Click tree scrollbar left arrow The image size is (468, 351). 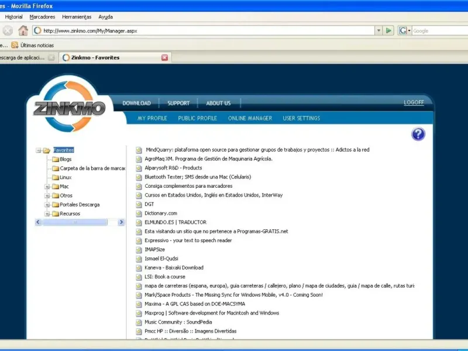tap(38, 222)
